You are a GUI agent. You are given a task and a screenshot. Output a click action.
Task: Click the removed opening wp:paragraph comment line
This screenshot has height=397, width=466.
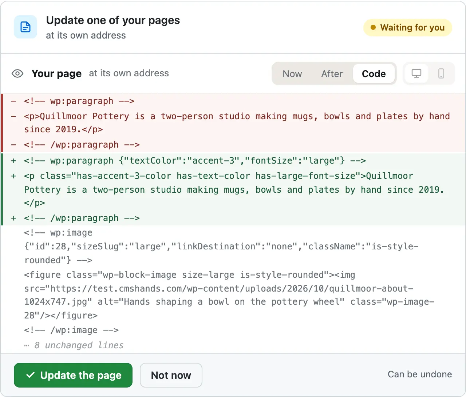[233, 101]
